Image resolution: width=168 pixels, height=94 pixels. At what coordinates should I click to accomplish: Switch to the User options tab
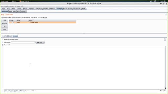pos(77,9)
